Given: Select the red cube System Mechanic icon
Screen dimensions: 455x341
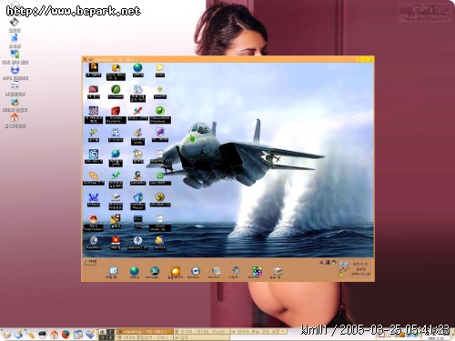Looking at the screenshot, I should pos(116,111).
